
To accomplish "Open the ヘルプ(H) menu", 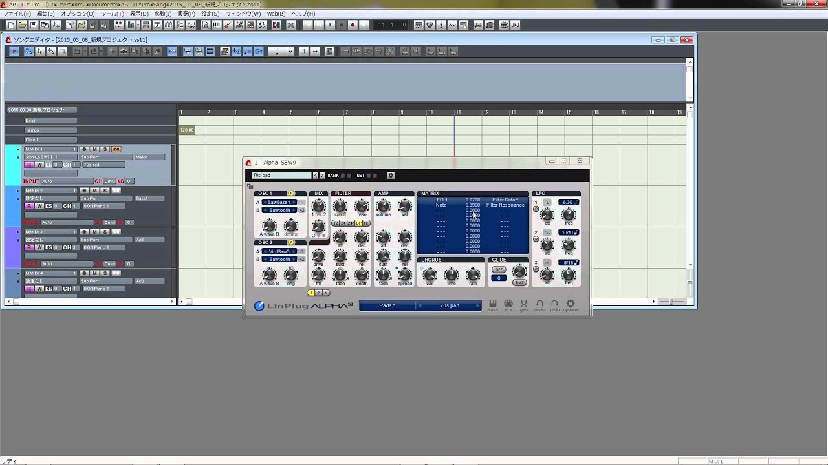I will coord(303,14).
